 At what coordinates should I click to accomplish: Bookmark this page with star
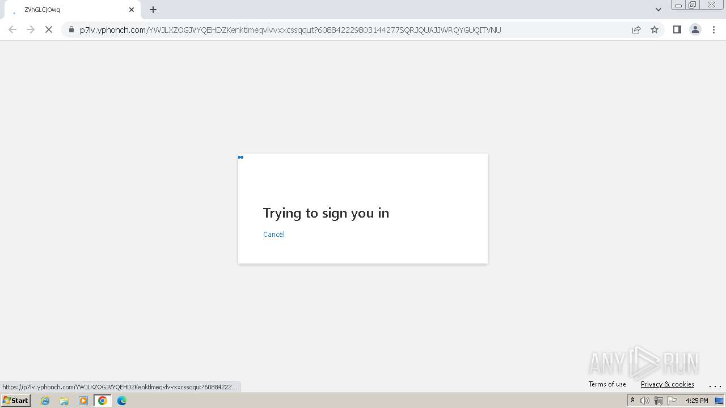655,30
